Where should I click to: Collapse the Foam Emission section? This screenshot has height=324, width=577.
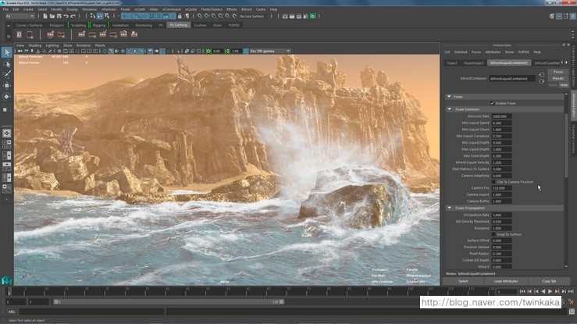click(449, 109)
